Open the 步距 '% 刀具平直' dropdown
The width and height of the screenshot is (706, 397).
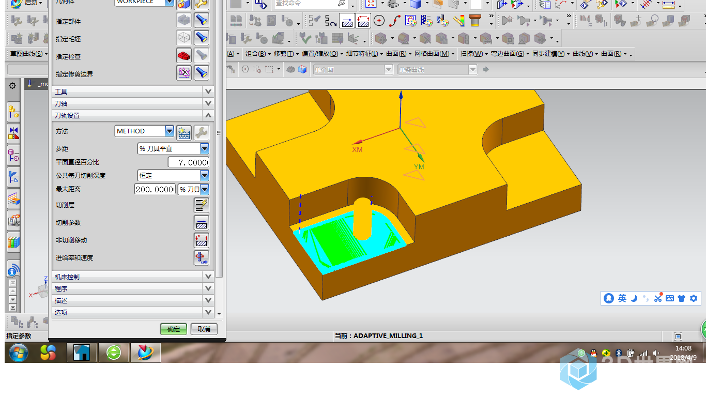pos(205,148)
